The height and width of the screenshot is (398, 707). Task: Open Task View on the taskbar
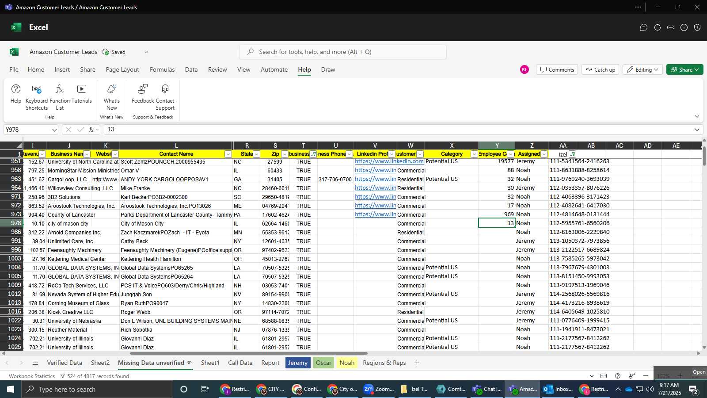tap(205, 389)
